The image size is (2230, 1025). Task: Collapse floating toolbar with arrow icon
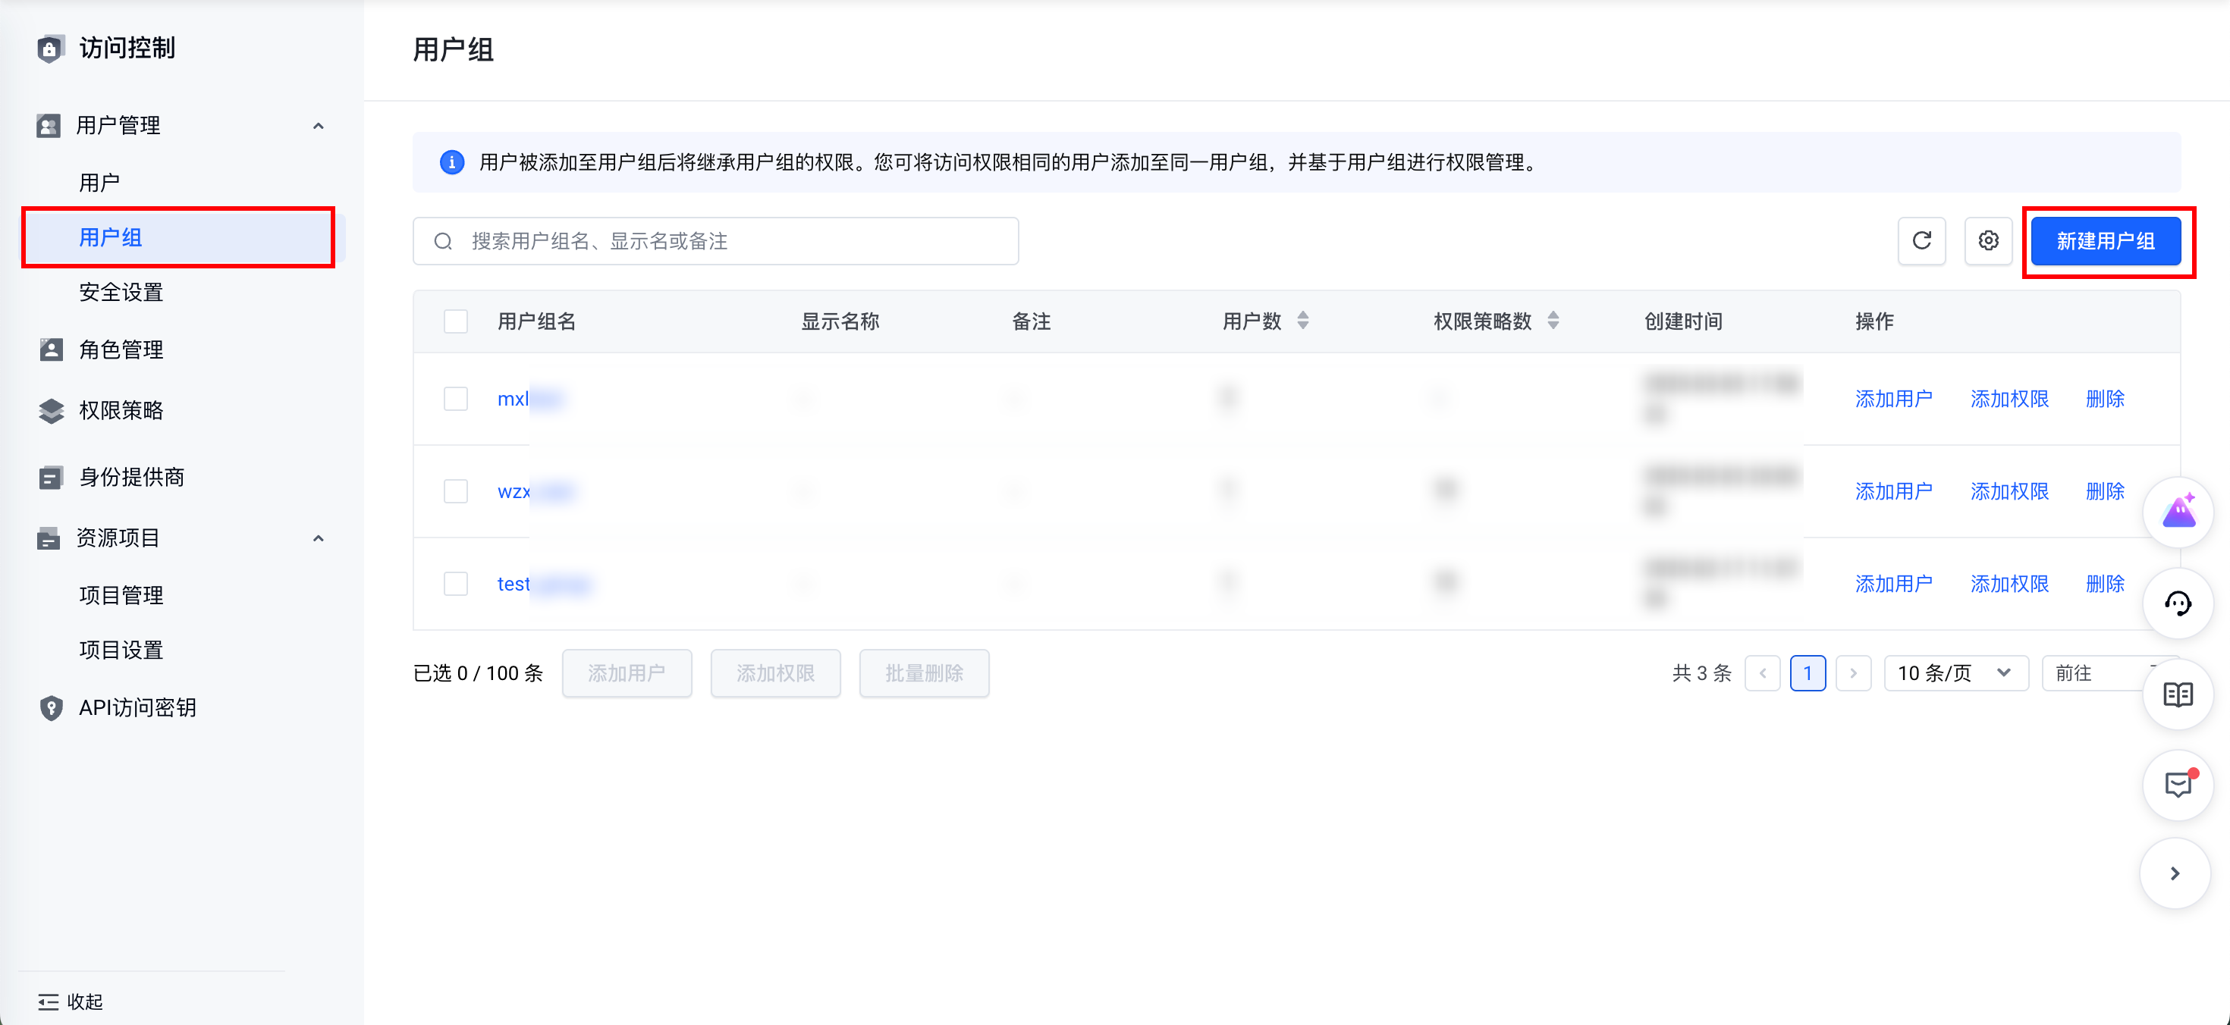point(2174,873)
